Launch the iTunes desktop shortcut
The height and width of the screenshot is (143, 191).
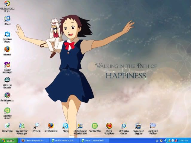[x=7, y=20]
